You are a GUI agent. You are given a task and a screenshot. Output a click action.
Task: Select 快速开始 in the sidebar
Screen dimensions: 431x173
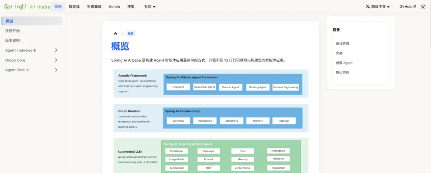click(x=32, y=31)
